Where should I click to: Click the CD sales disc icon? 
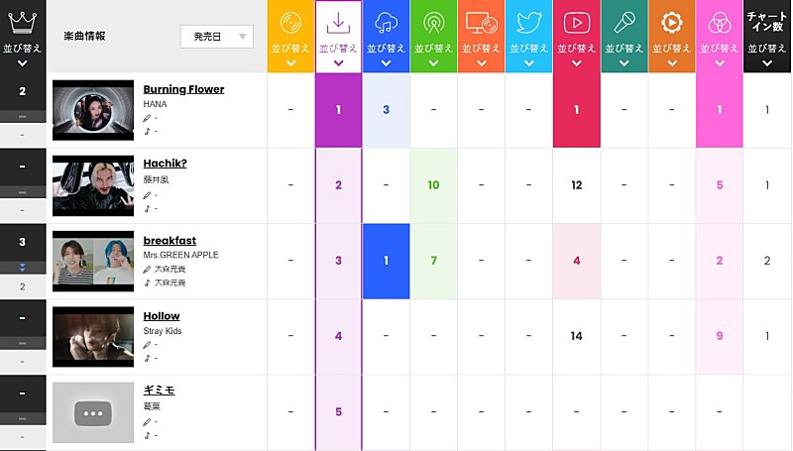[290, 23]
